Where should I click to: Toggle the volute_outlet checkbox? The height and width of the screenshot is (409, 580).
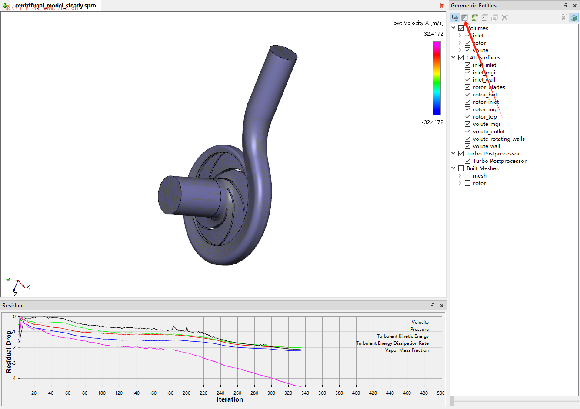pos(468,132)
